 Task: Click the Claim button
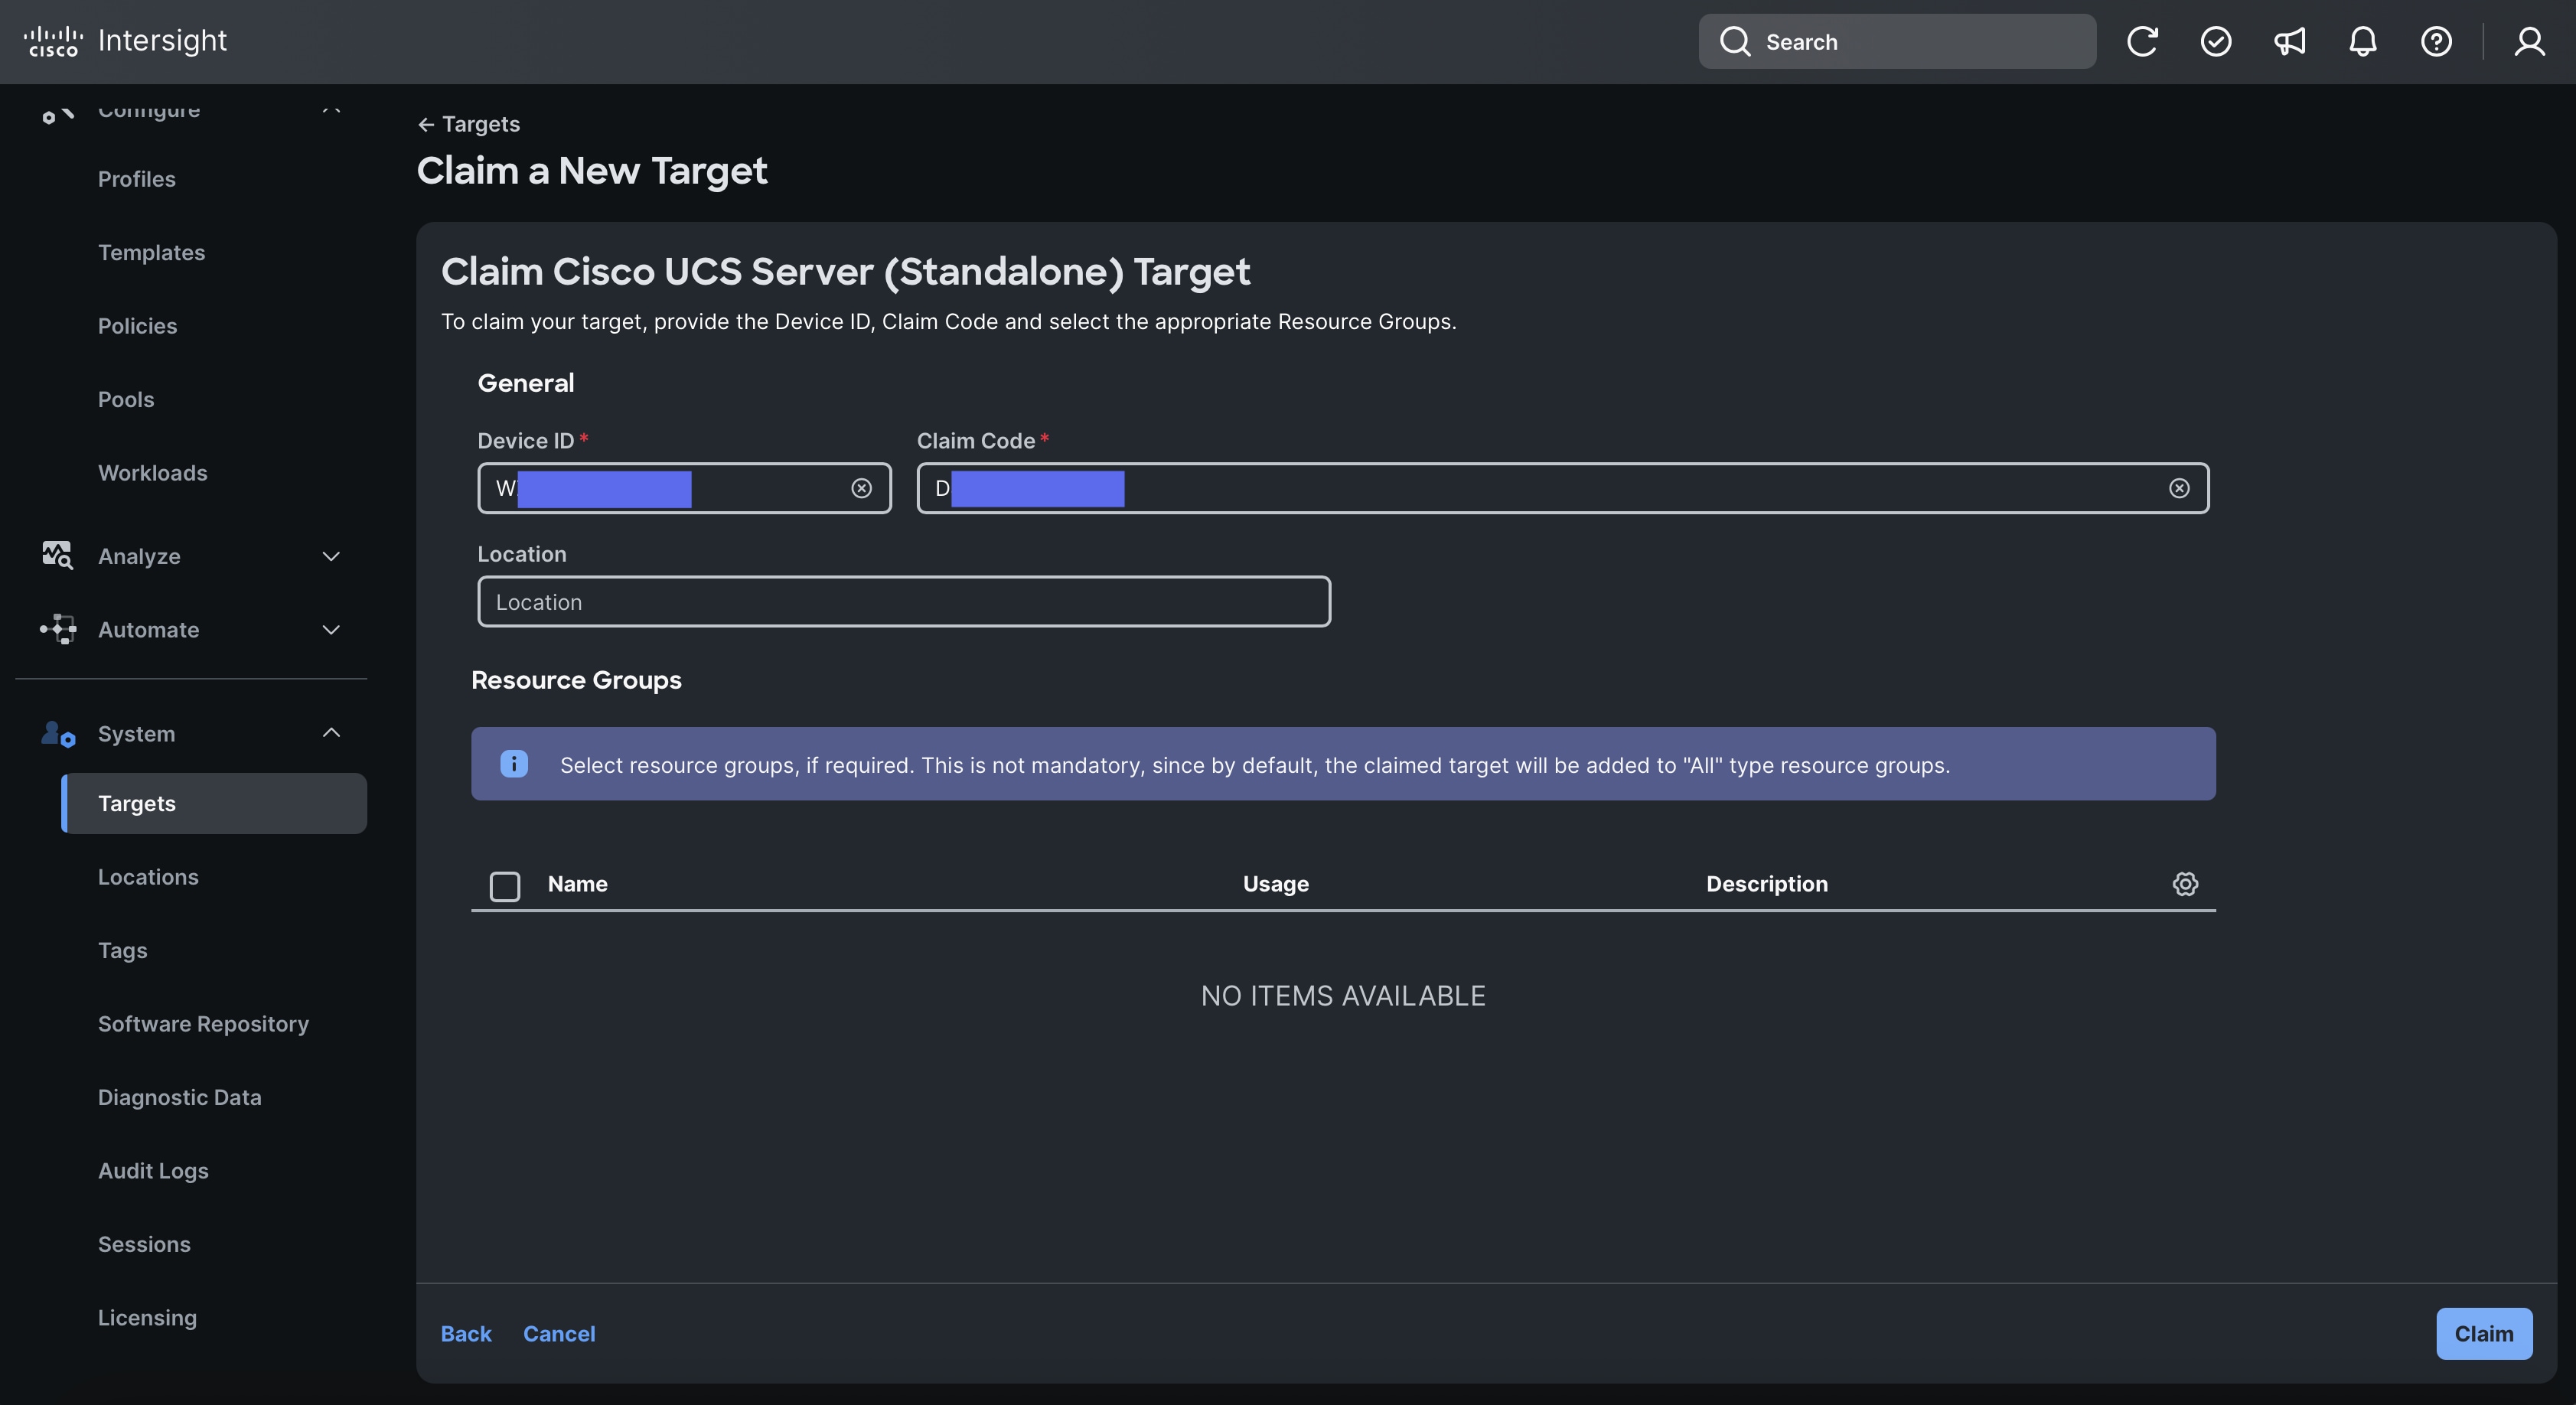(2483, 1334)
